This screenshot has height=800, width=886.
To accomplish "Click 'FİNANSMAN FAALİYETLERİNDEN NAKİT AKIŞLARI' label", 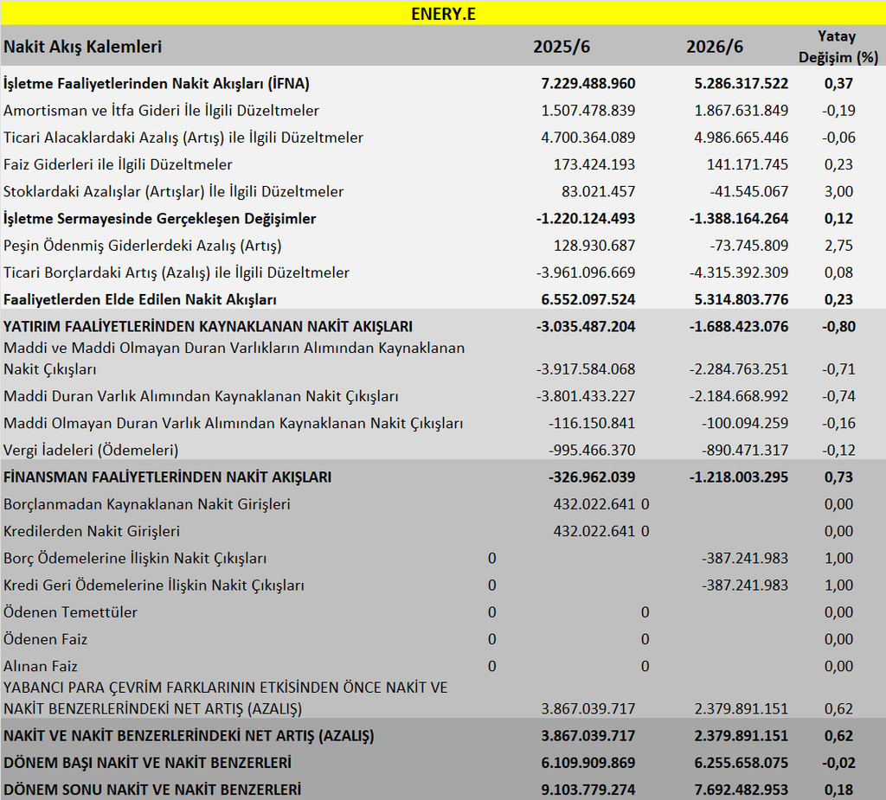I will coord(167,477).
